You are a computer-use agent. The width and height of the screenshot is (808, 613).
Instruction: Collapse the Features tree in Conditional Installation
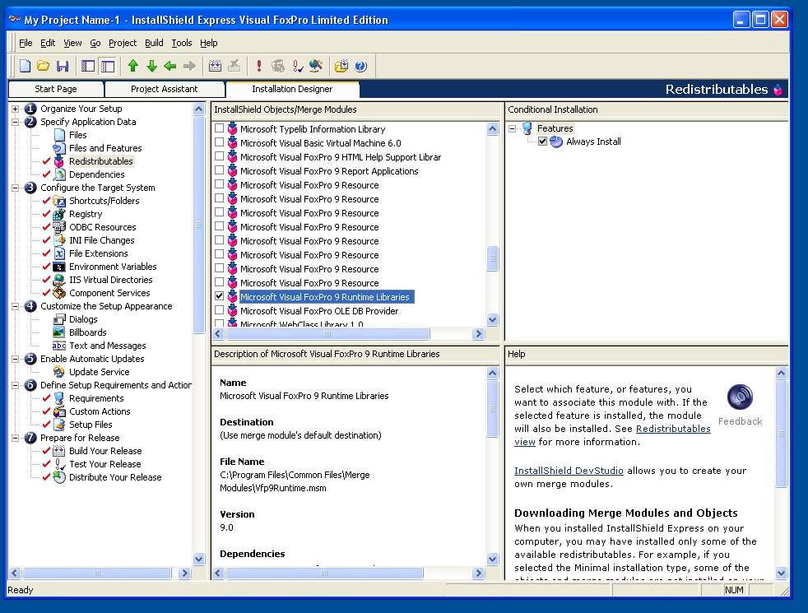[x=513, y=128]
